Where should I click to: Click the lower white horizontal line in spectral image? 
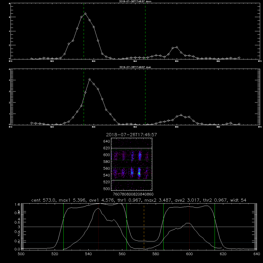(x=131, y=180)
